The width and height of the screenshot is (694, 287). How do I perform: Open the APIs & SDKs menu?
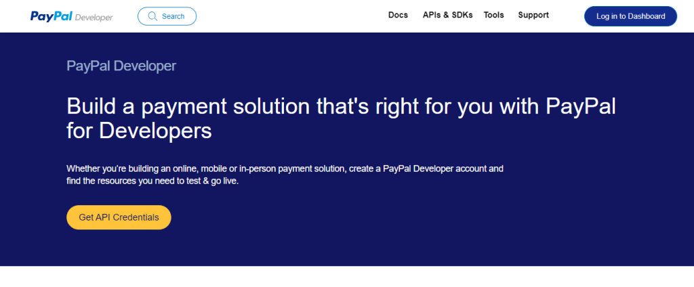[447, 15]
